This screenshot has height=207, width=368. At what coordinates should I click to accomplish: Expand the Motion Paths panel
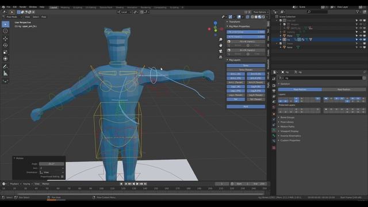pyautogui.click(x=287, y=126)
